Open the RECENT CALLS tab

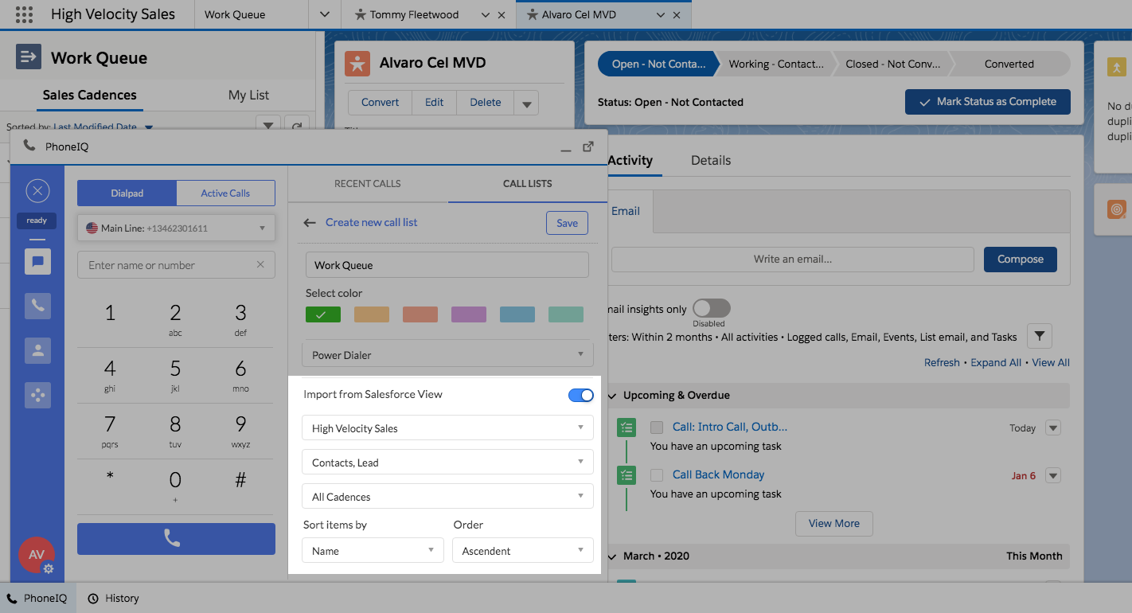(368, 184)
